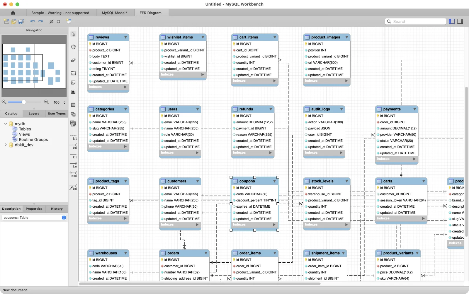469x294 pixels.
Task: Click the Search input field
Action: click(x=416, y=21)
